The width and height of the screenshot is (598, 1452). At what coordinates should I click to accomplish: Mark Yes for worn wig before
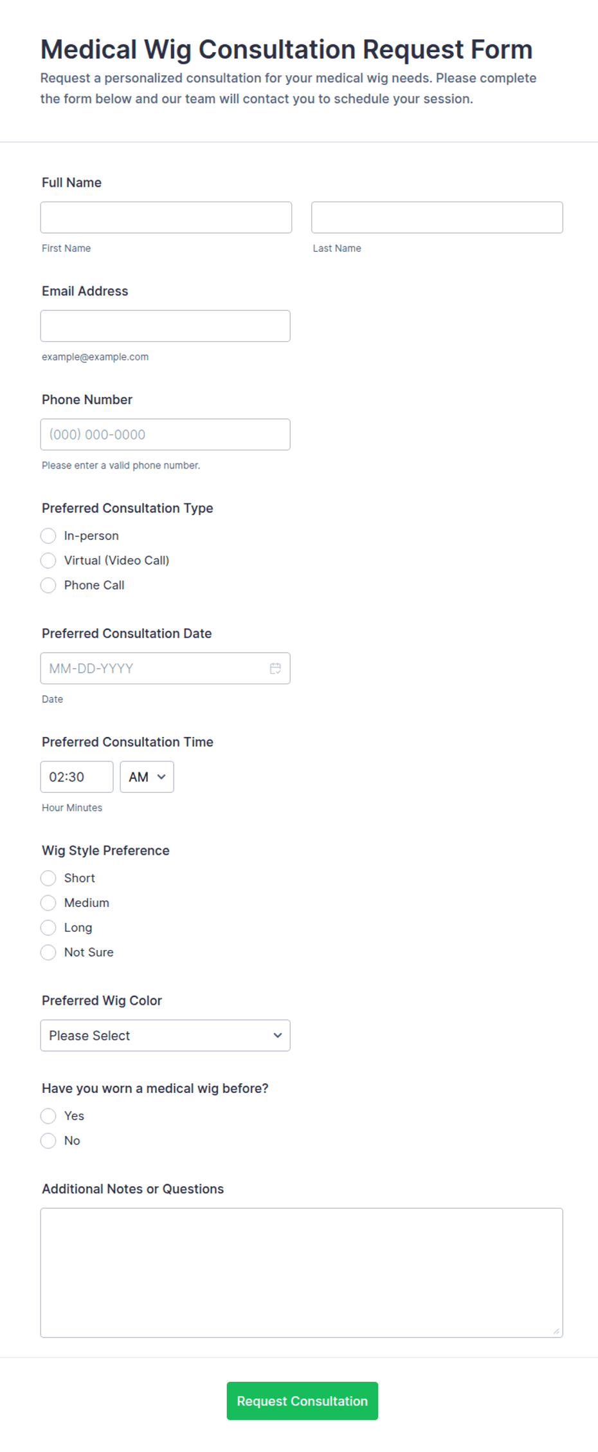(48, 1115)
